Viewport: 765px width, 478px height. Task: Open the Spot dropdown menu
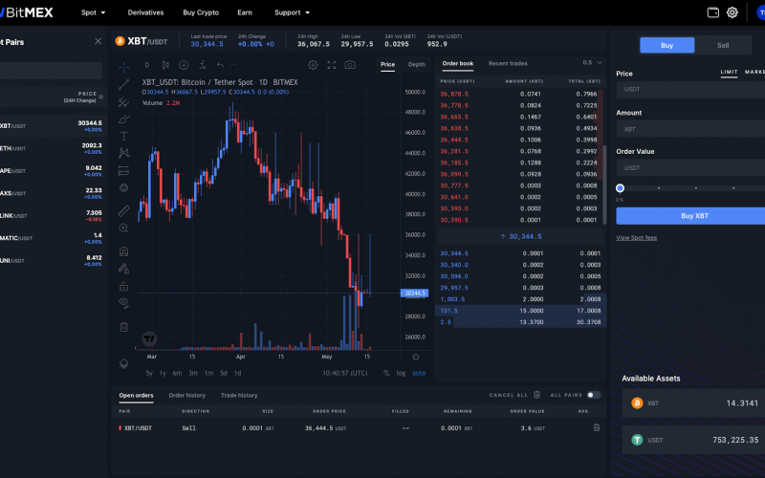click(x=93, y=12)
